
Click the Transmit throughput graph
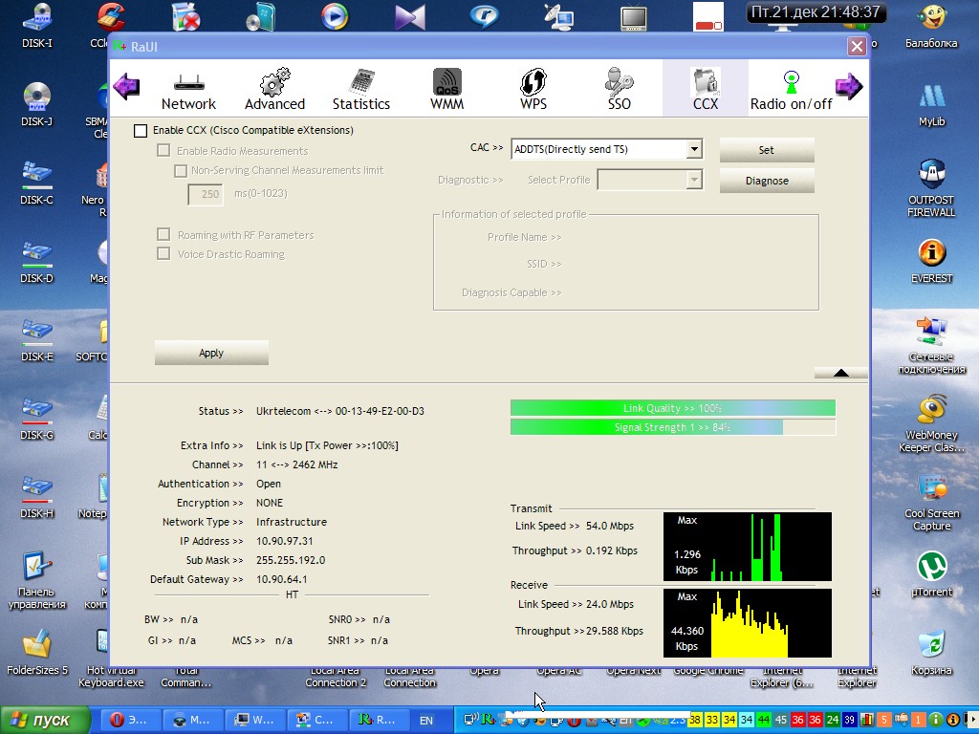coord(748,547)
